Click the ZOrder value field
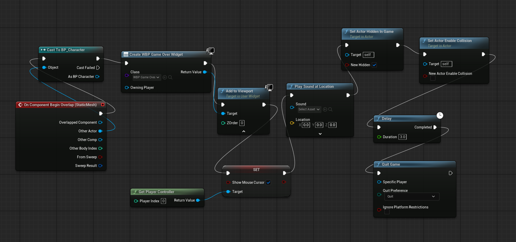 (242, 123)
